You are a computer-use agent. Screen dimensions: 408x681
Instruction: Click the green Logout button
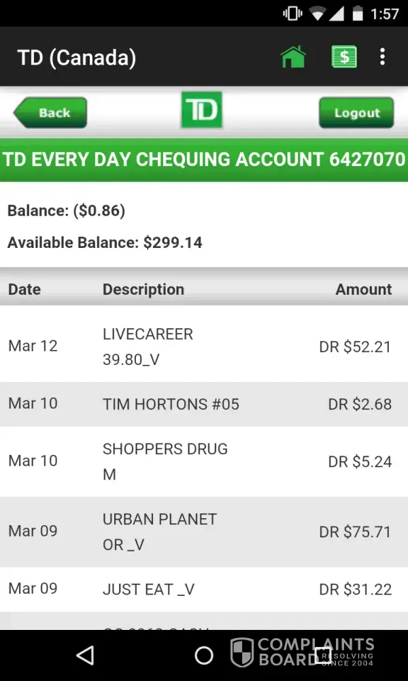(x=356, y=113)
